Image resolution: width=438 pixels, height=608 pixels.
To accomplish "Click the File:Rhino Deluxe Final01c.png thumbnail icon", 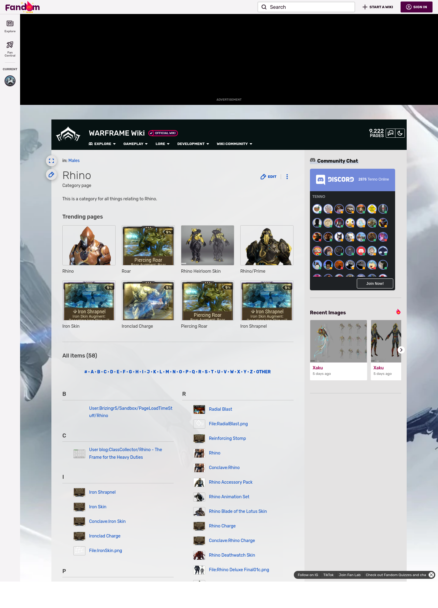I will [199, 570].
